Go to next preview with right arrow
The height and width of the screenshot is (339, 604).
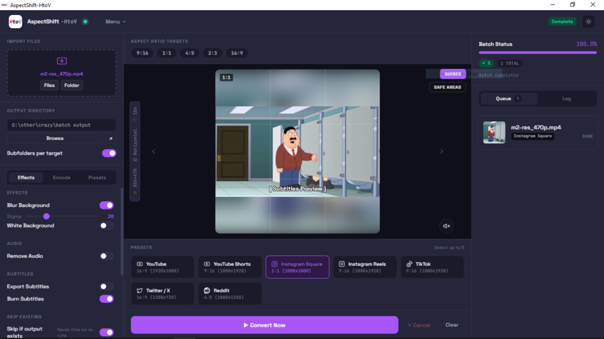click(442, 151)
